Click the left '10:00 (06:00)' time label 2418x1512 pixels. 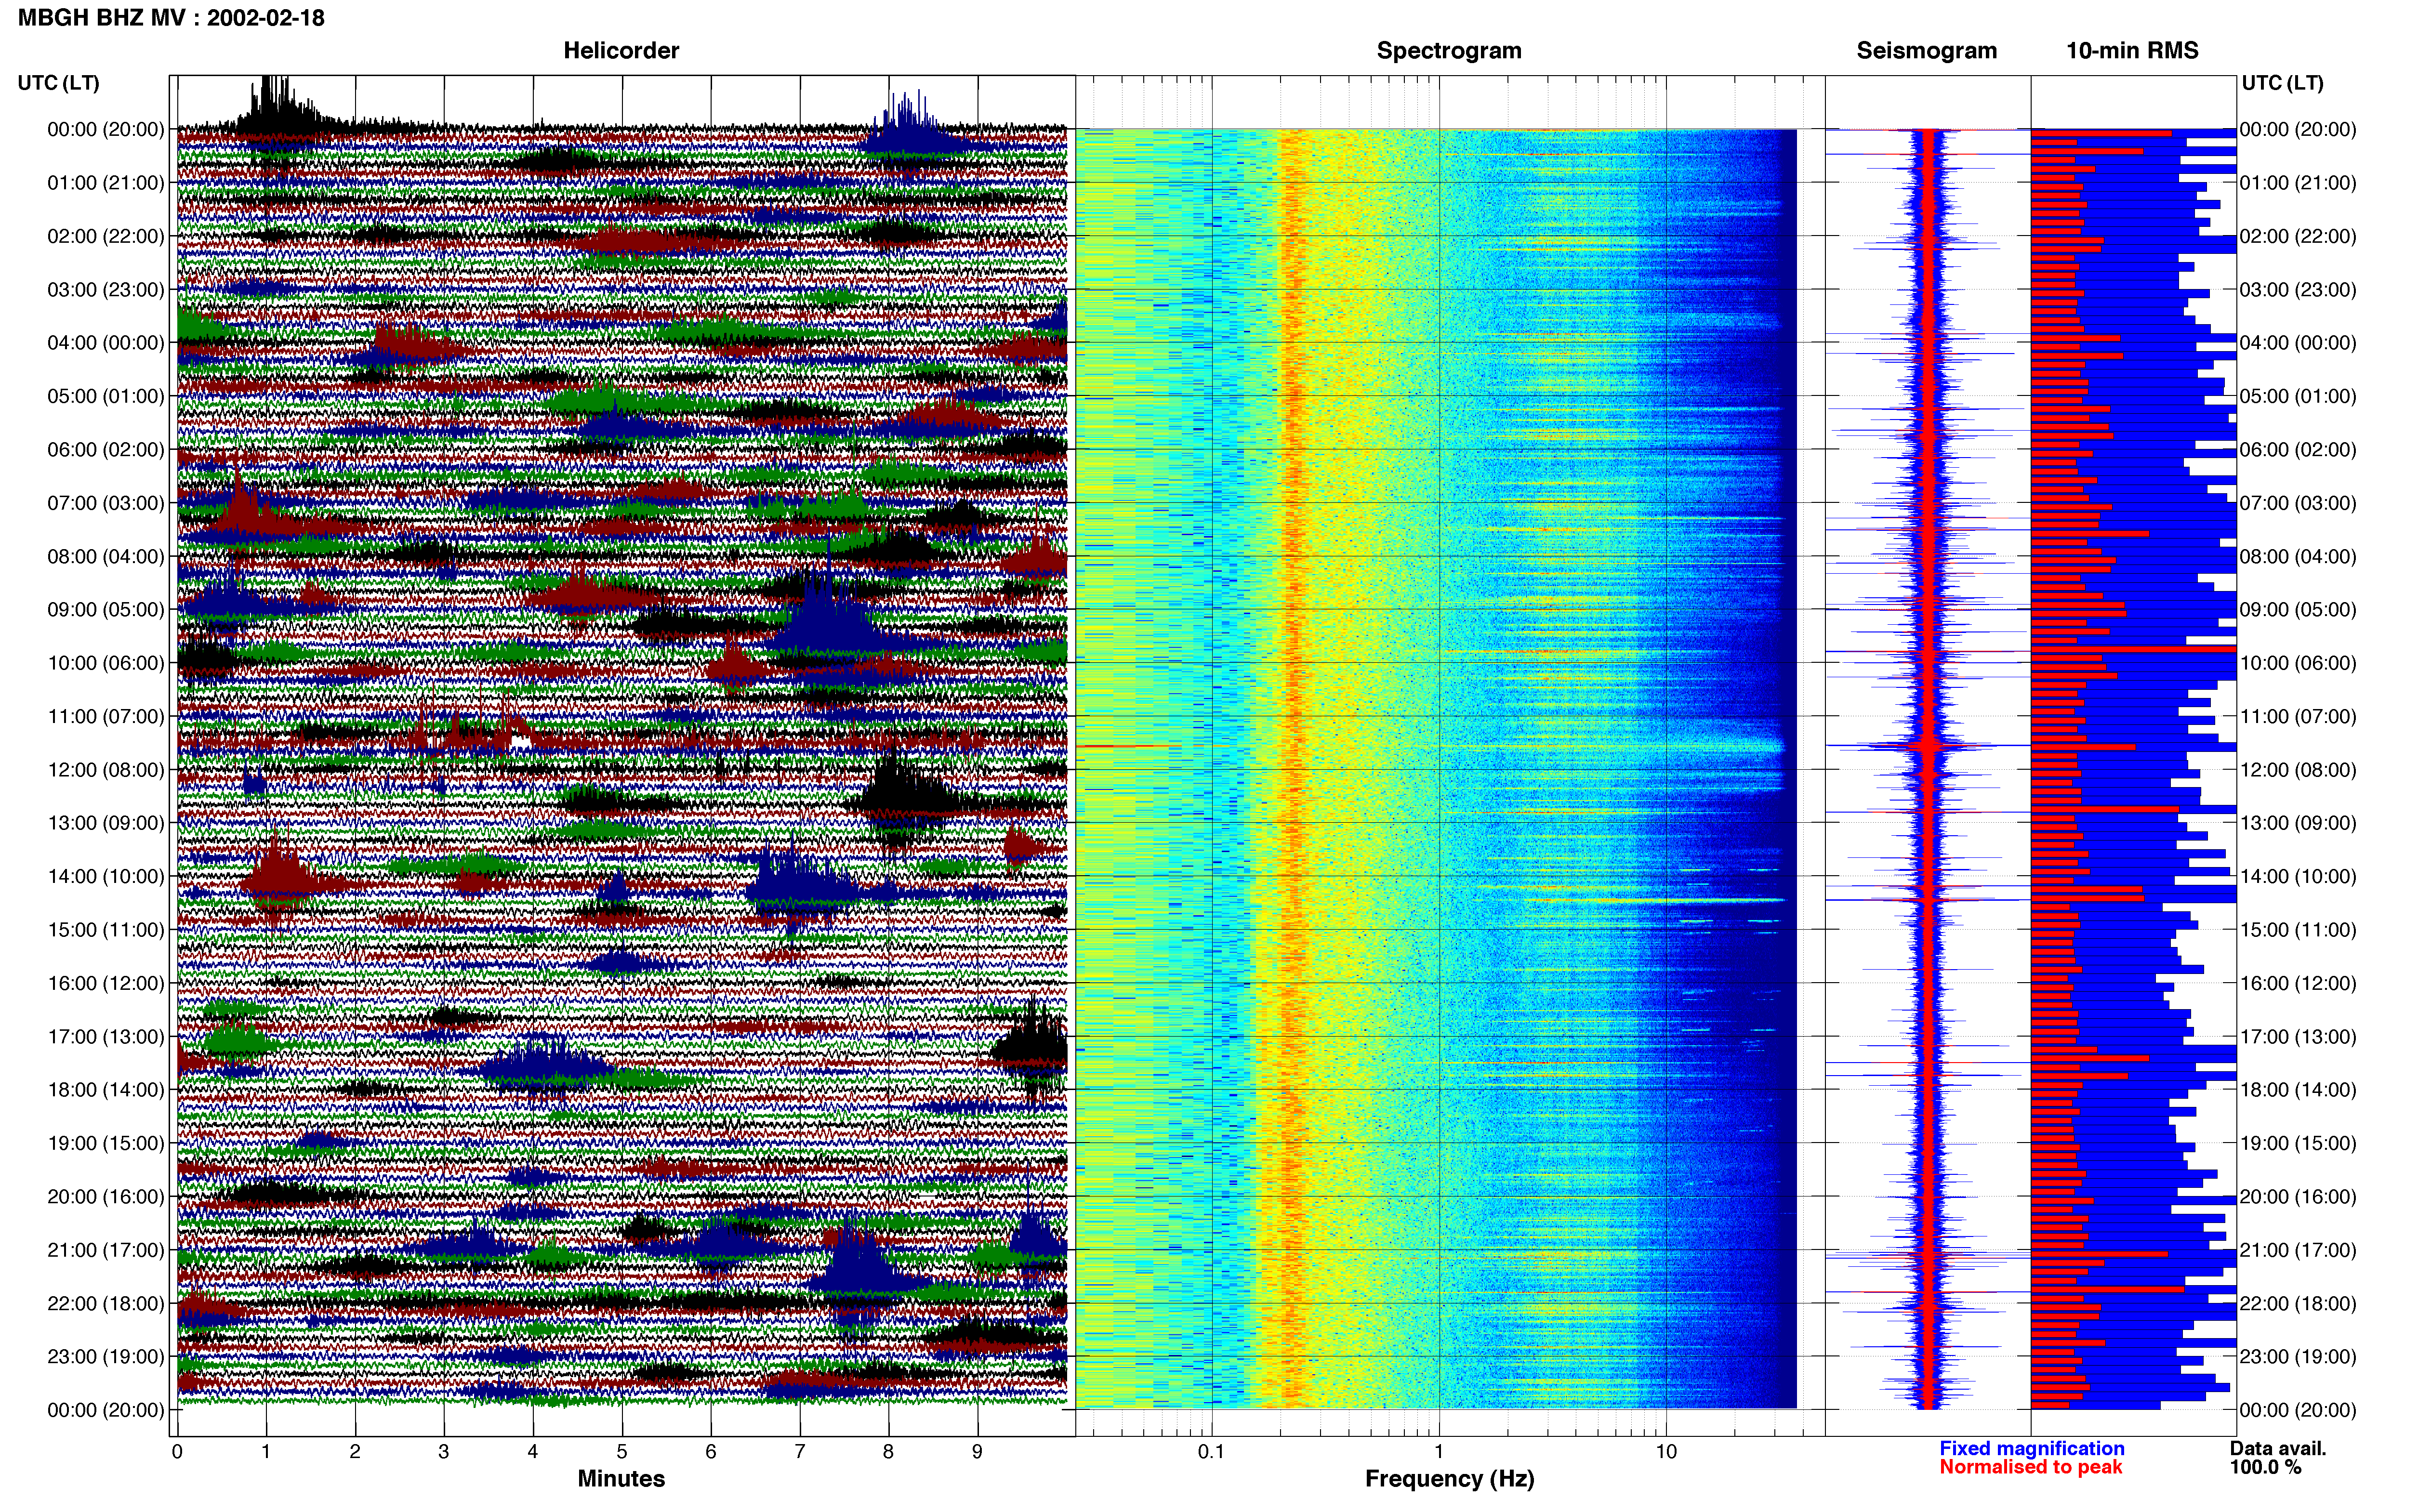pyautogui.click(x=105, y=662)
